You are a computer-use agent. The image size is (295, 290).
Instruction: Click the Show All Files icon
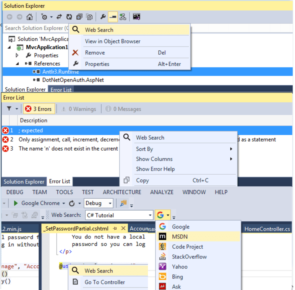pyautogui.click(x=89, y=17)
